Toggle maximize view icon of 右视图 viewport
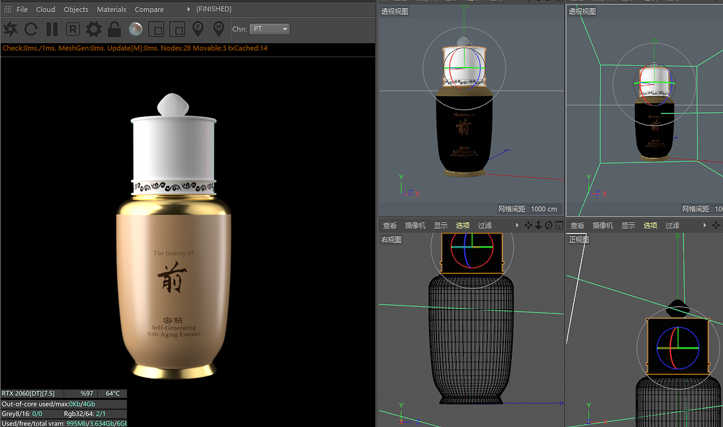Viewport: 723px width, 427px height. tap(559, 226)
